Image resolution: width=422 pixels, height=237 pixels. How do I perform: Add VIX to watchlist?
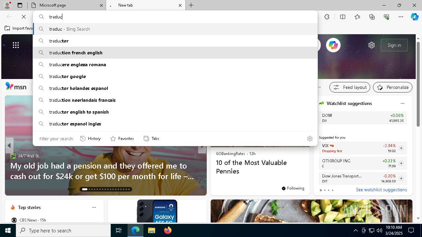[401, 148]
